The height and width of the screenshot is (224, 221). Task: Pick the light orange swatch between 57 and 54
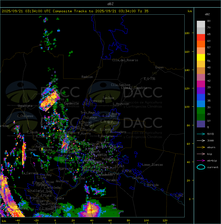[x=201, y=51]
